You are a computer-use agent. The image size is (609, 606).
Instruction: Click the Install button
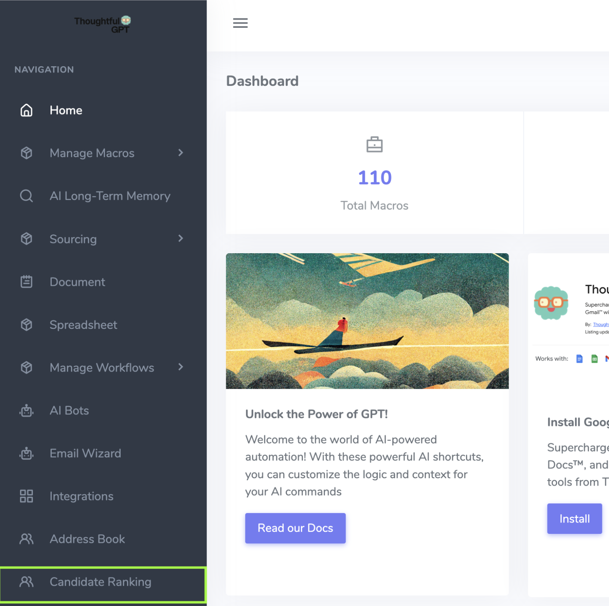(x=575, y=519)
